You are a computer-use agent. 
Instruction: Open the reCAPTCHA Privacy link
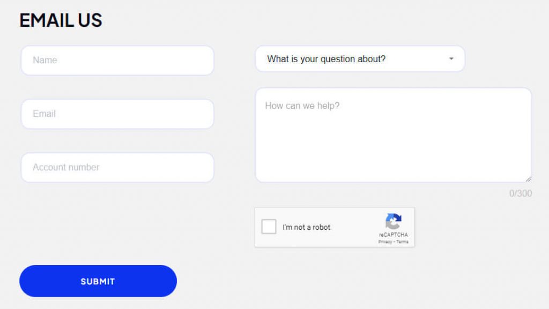coord(385,242)
